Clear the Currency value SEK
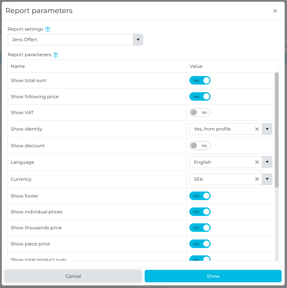The width and height of the screenshot is (287, 288). (257, 179)
